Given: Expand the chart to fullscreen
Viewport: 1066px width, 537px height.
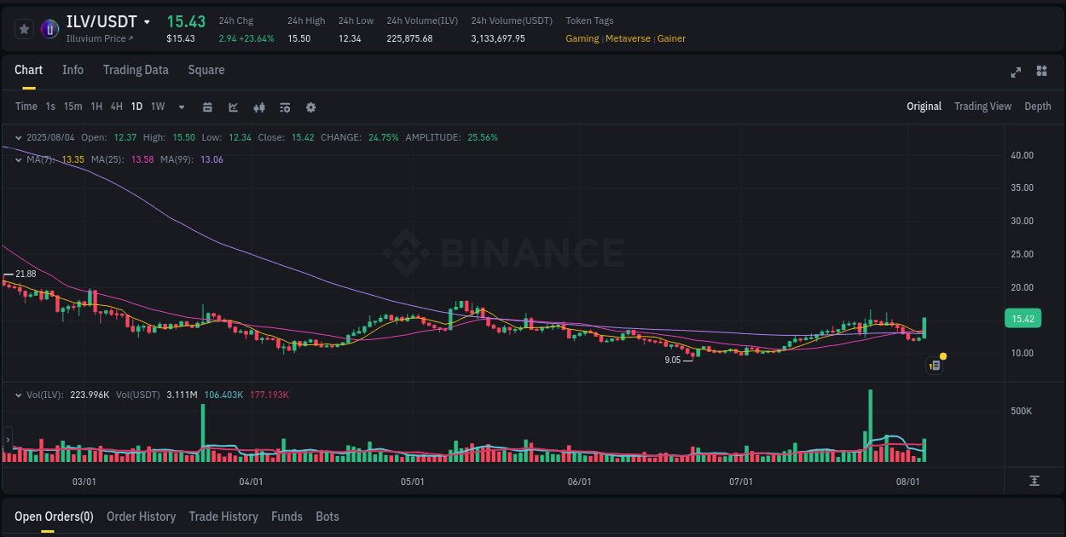Looking at the screenshot, I should point(1016,72).
